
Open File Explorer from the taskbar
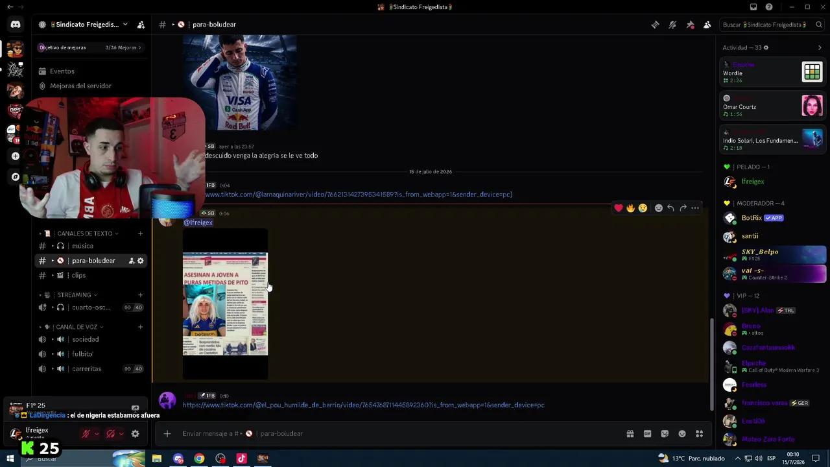(x=156, y=459)
